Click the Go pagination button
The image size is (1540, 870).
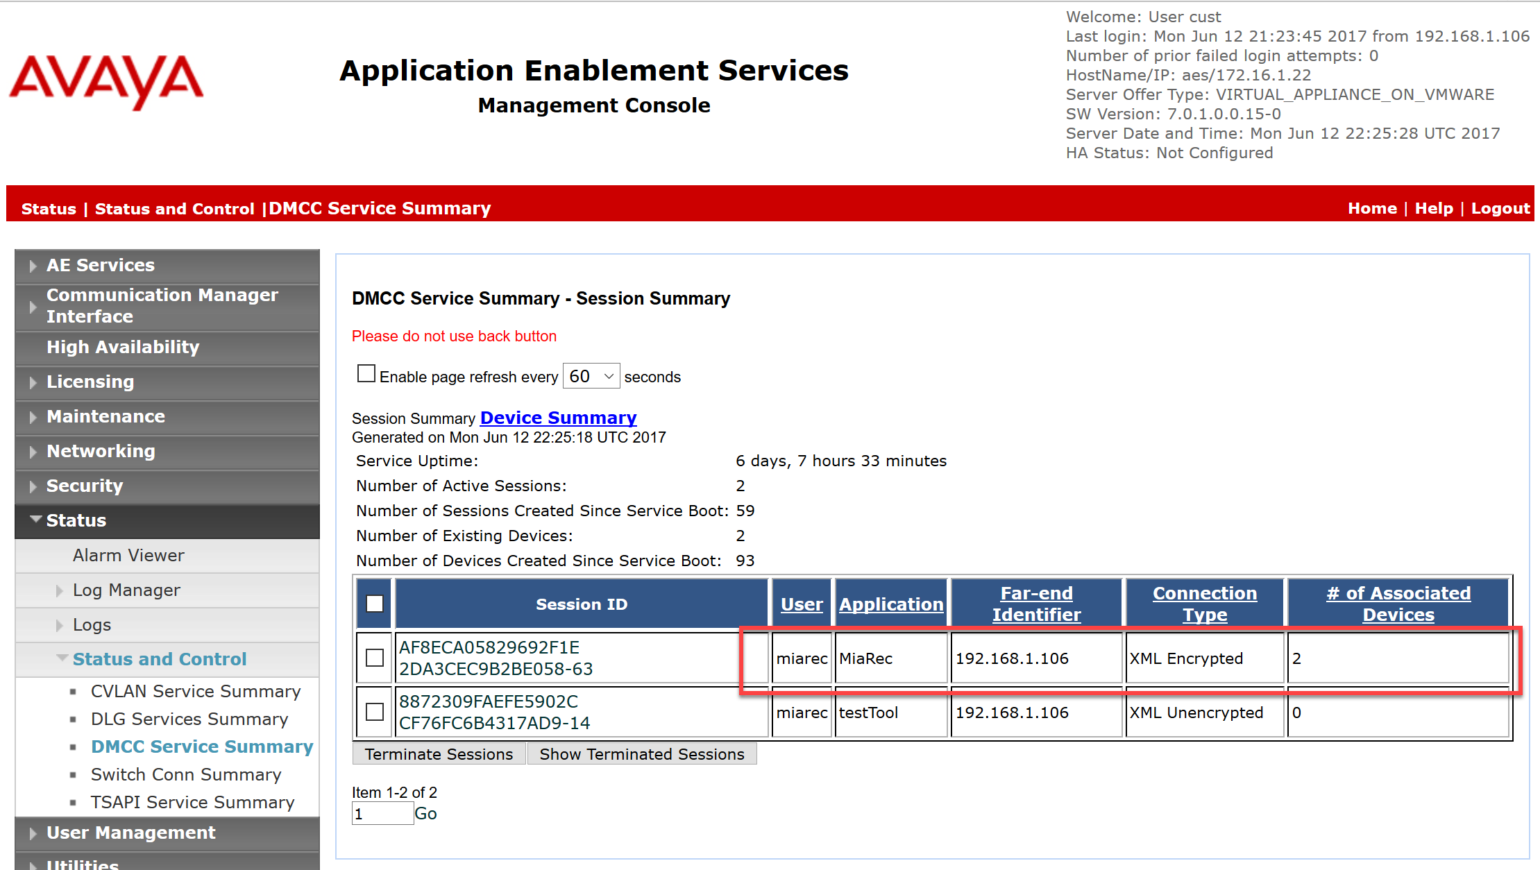tap(425, 814)
